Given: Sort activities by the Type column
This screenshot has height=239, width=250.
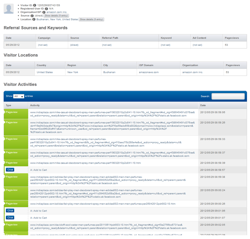Looking at the screenshot, I should click(x=16, y=105).
